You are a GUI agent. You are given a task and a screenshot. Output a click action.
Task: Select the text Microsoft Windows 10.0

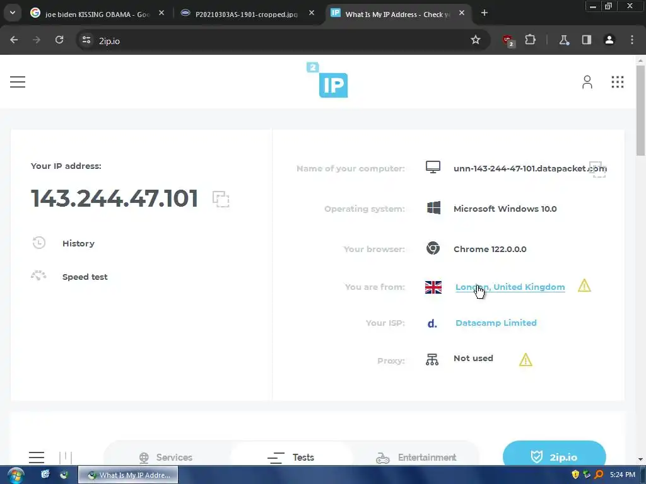tap(505, 209)
